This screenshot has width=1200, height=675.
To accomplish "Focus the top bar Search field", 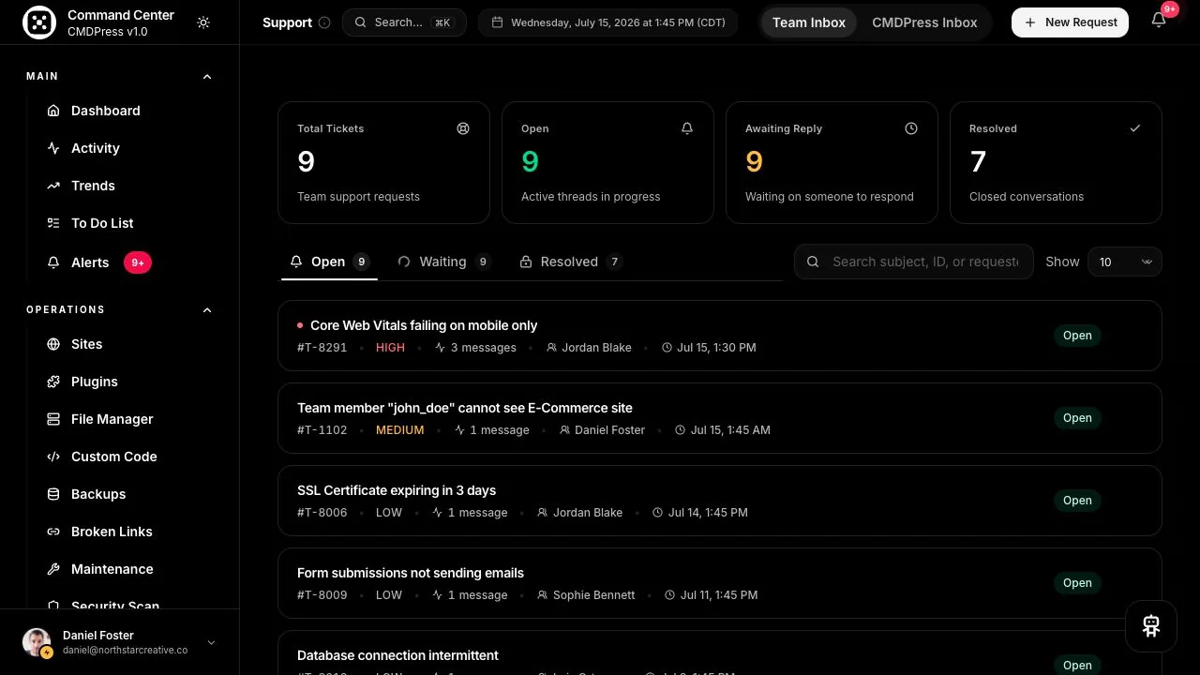I will pos(404,22).
